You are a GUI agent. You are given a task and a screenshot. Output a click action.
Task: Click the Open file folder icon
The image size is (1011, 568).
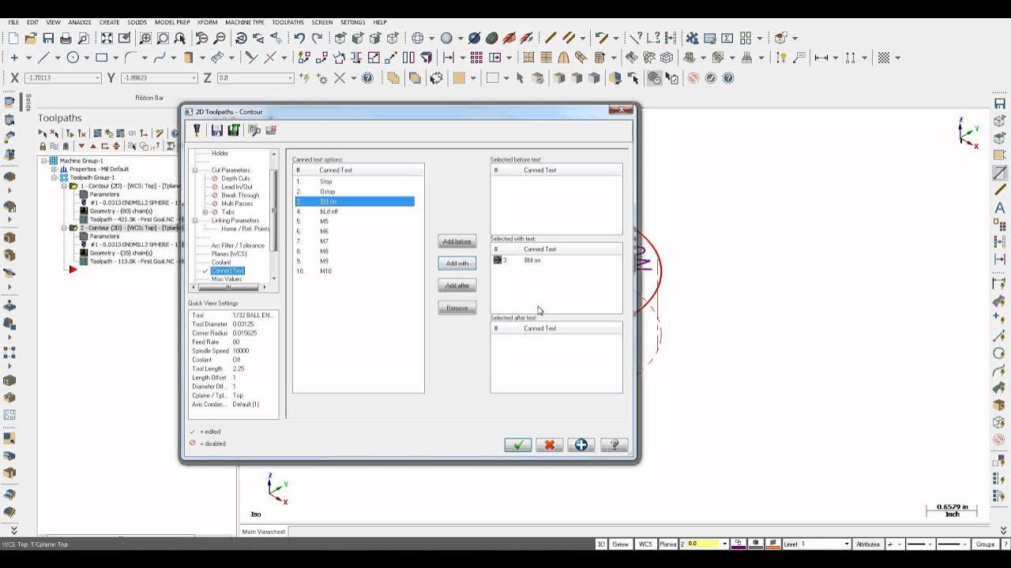tap(31, 38)
